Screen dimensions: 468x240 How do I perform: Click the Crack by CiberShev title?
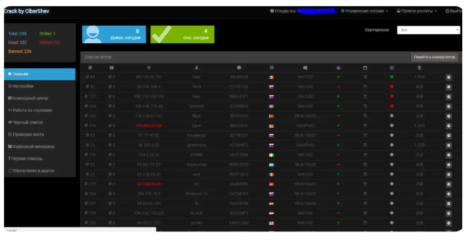[26, 11]
